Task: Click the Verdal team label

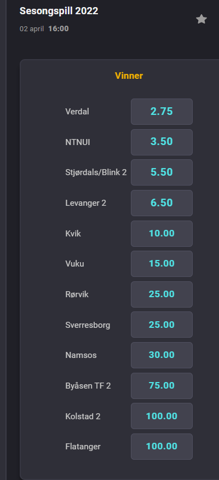Action: pyautogui.click(x=77, y=112)
